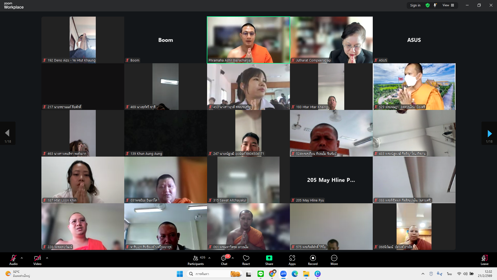497x280 pixels.
Task: Open the View layout menu
Action: click(x=448, y=5)
